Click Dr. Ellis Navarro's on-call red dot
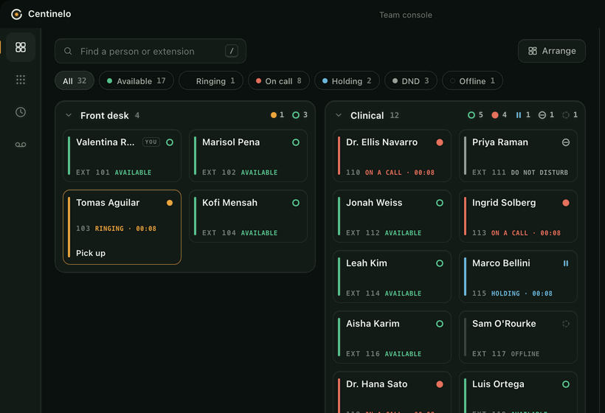Image resolution: width=605 pixels, height=413 pixels. coord(440,142)
